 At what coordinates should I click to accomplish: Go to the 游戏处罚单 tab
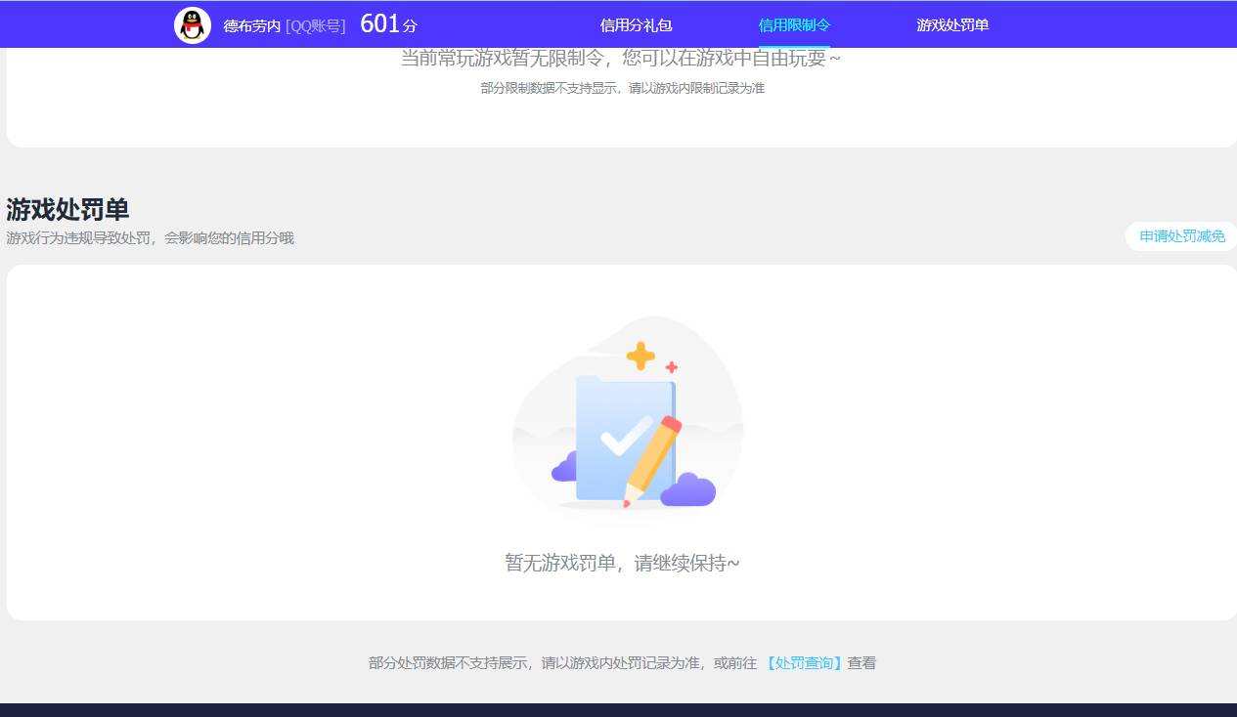tap(952, 25)
